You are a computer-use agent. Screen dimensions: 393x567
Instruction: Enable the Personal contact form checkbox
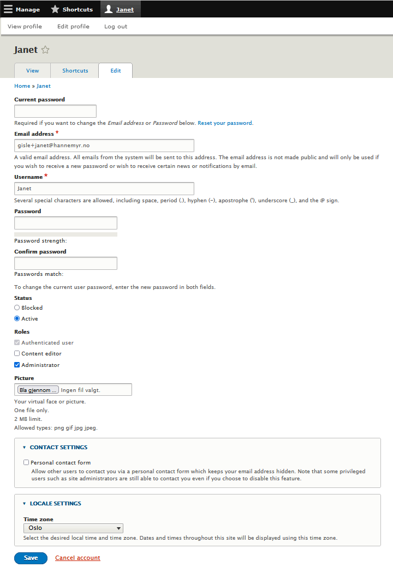point(26,462)
